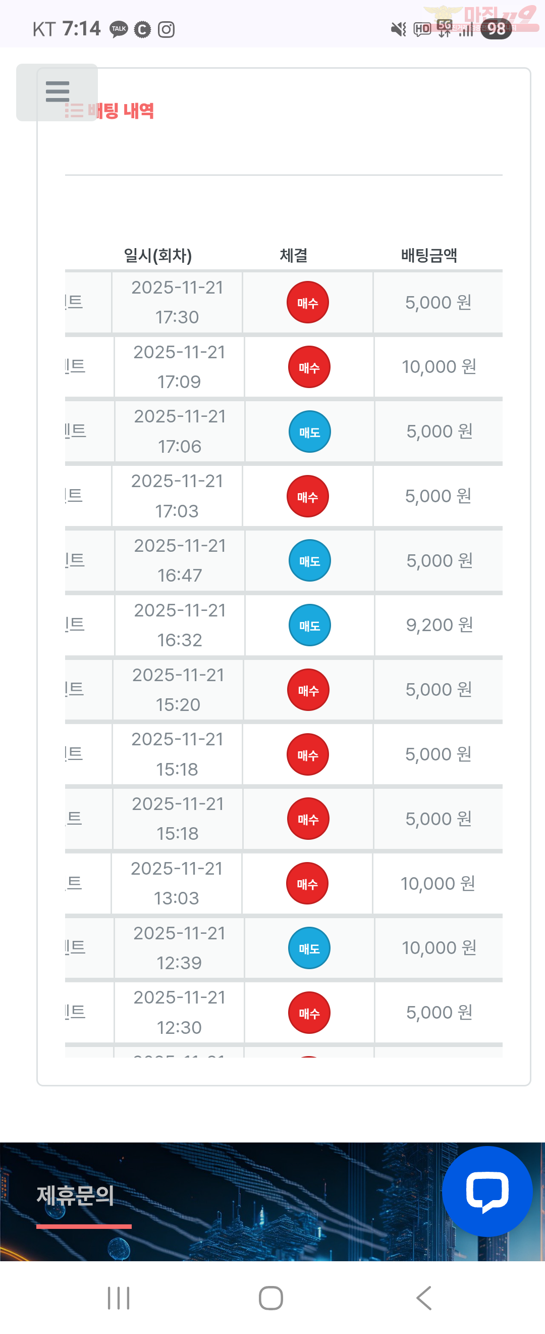Screen dimensions: 545x1334
Task: Tap the Instagram notification status icon
Action: point(166,29)
